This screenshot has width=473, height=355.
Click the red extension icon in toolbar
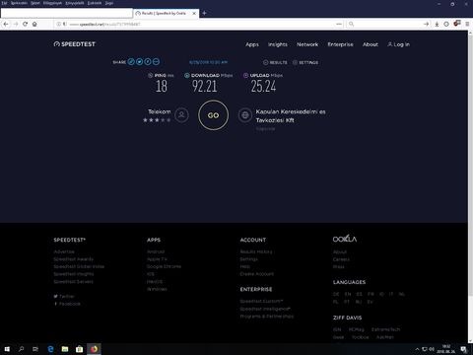457,24
